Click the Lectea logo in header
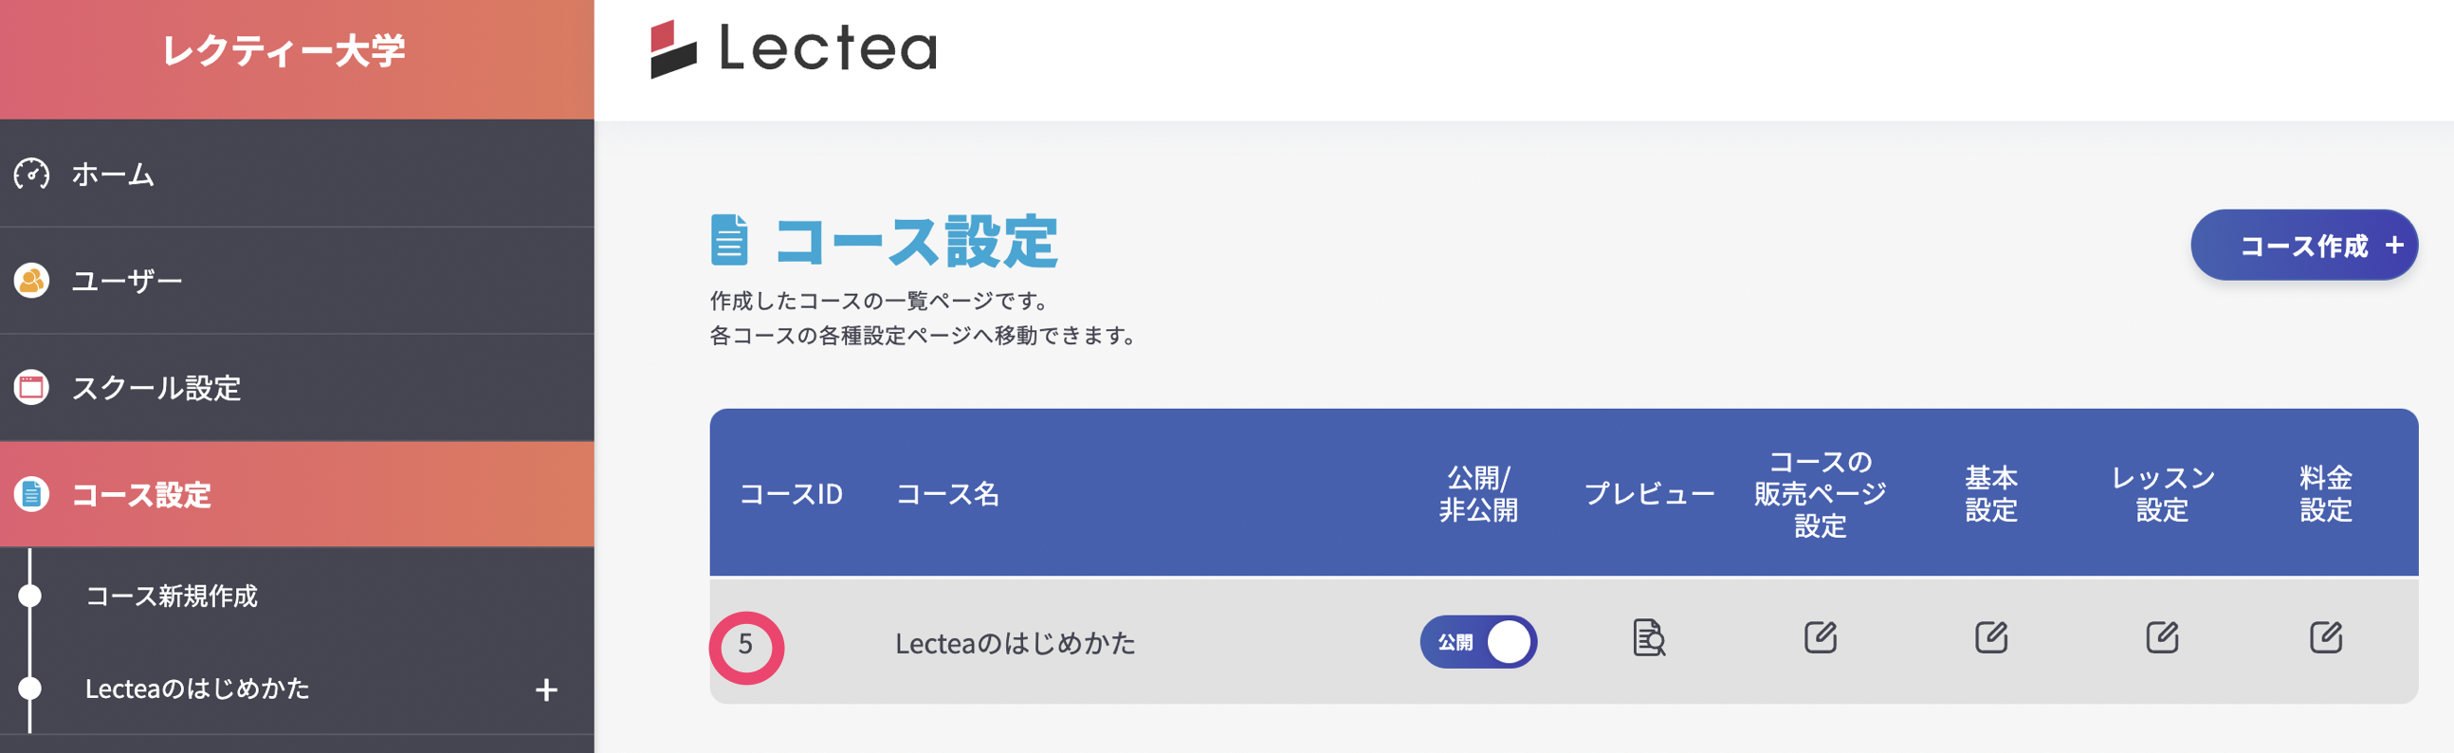 tap(794, 48)
